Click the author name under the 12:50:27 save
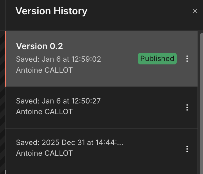203x174 pixels. point(44,112)
